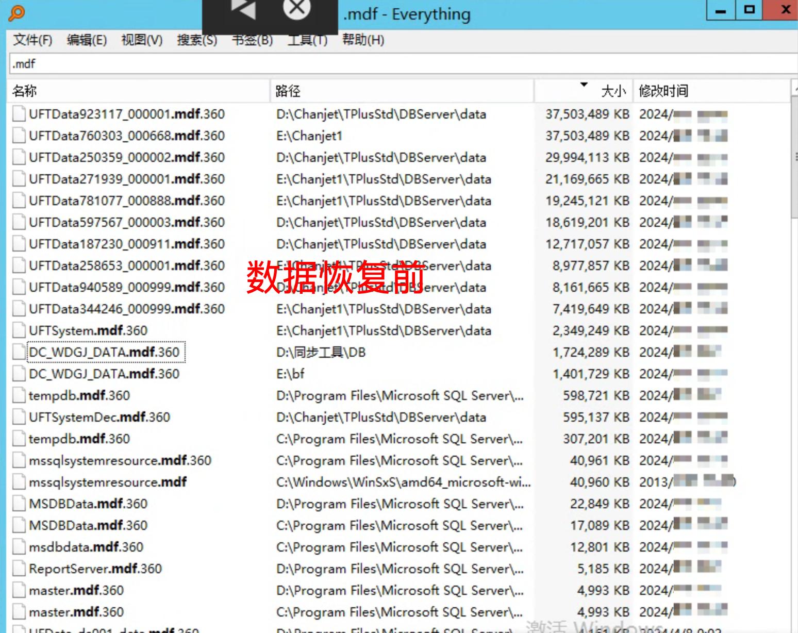Viewport: 798px width, 633px height.
Task: Open the 书签(B) menu
Action: tap(253, 40)
